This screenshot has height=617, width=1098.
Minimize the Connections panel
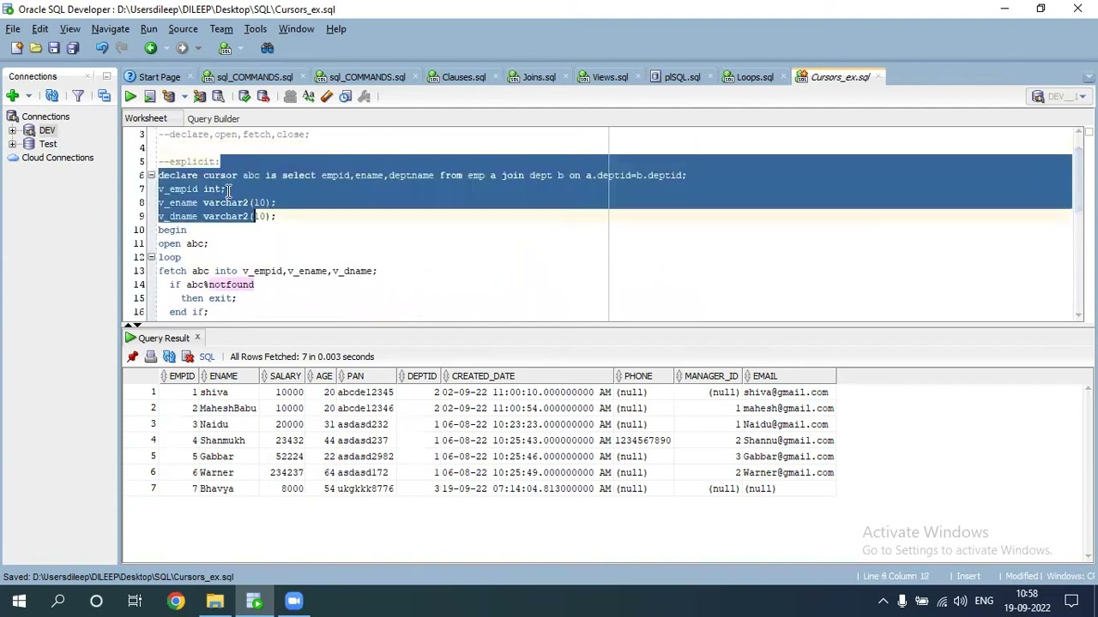tap(106, 76)
